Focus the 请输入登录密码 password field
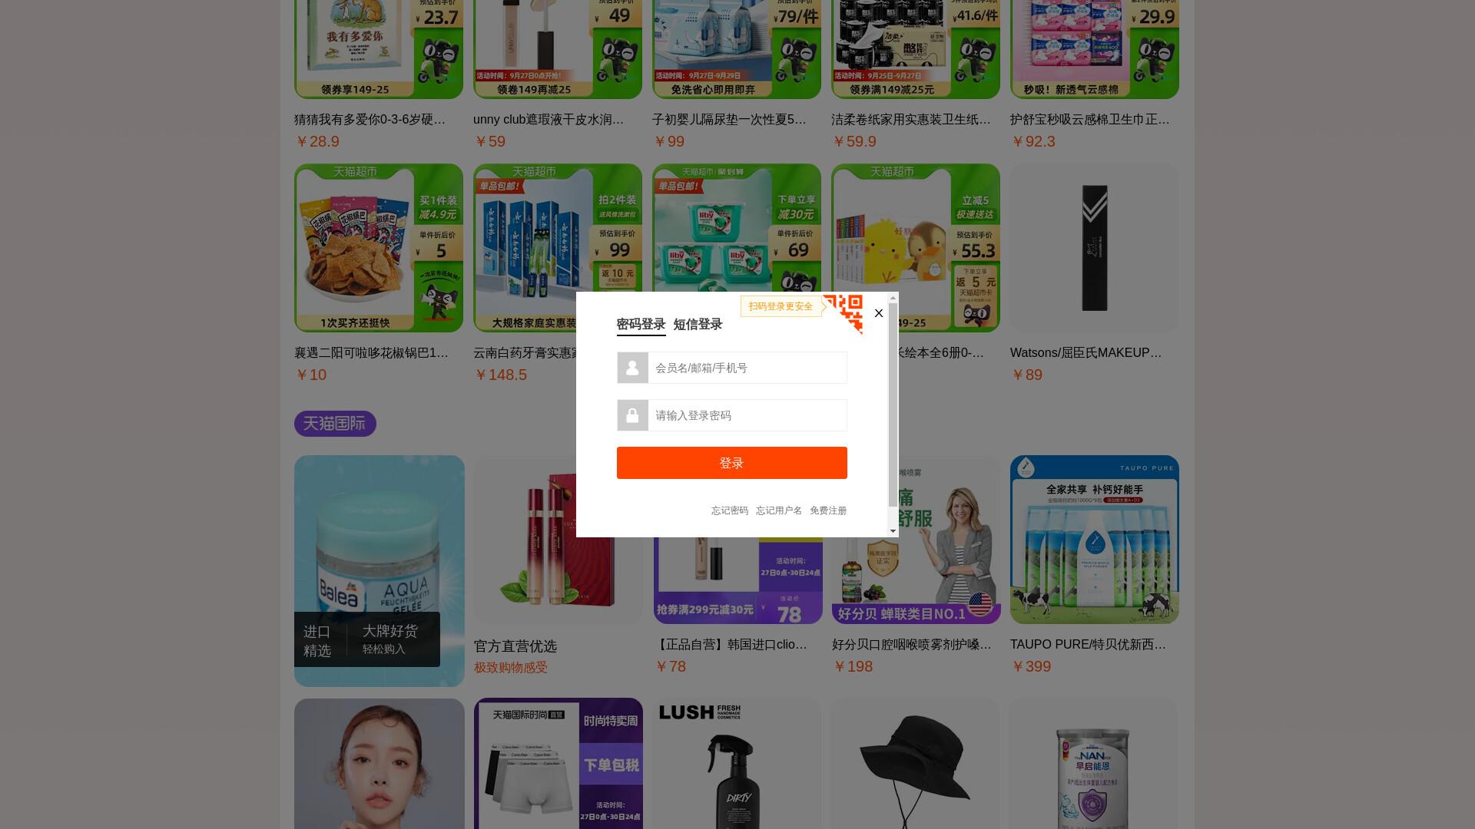This screenshot has height=829, width=1475. [x=747, y=415]
